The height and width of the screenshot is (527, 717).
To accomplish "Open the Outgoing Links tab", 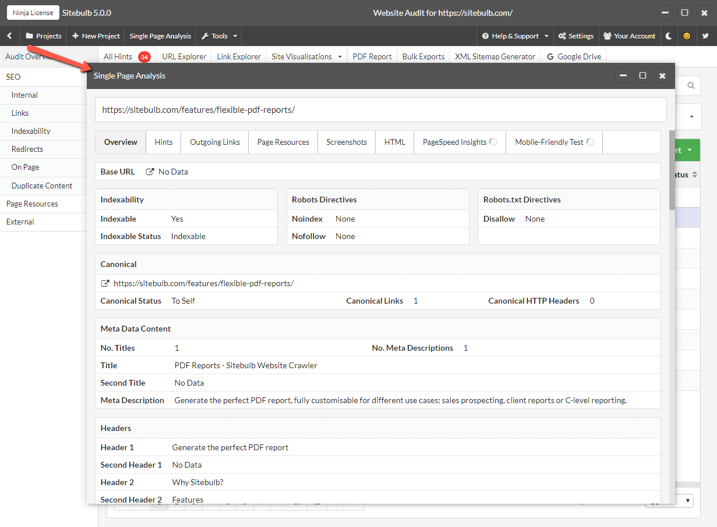I will [x=215, y=142].
